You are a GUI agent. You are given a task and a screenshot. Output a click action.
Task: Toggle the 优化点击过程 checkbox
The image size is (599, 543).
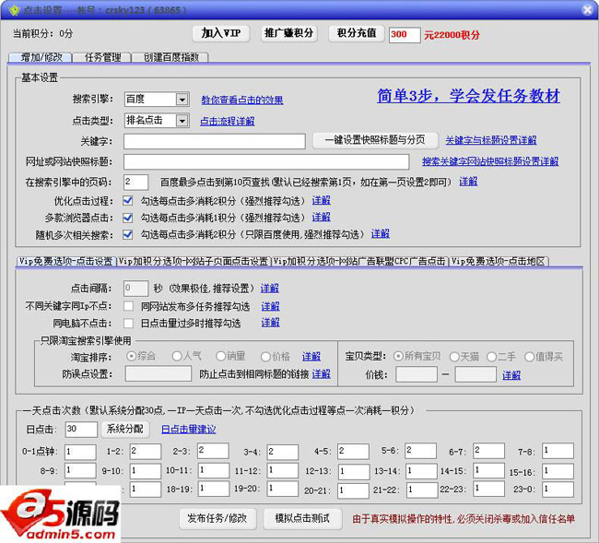point(128,201)
